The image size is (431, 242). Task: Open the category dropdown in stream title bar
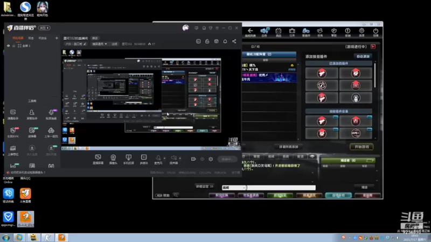tap(99, 44)
